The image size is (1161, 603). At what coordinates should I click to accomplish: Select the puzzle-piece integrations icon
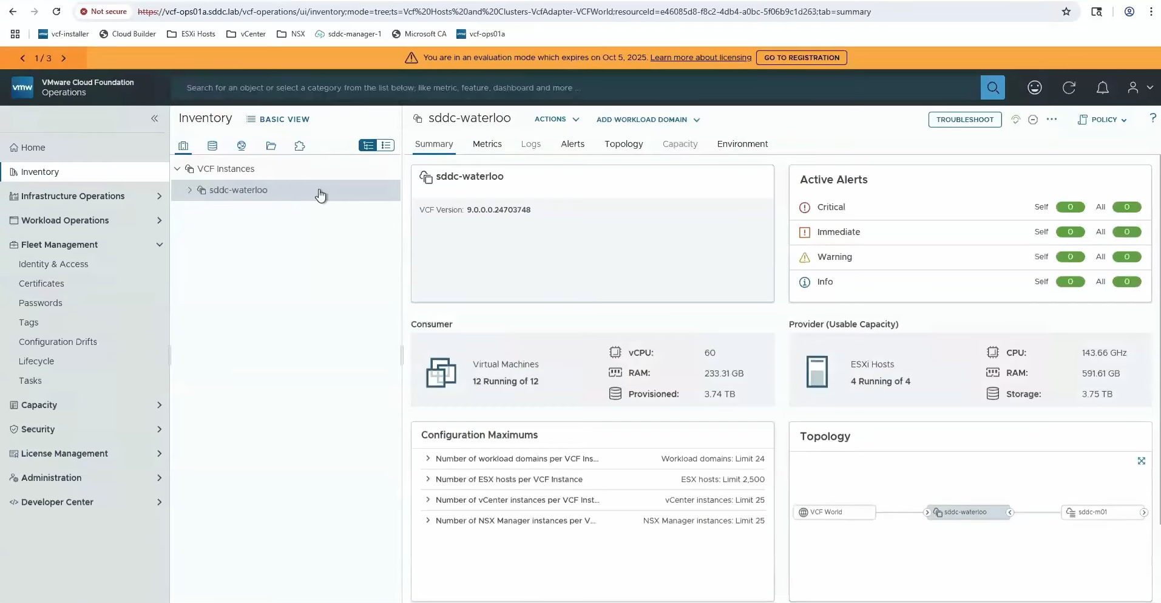(299, 146)
